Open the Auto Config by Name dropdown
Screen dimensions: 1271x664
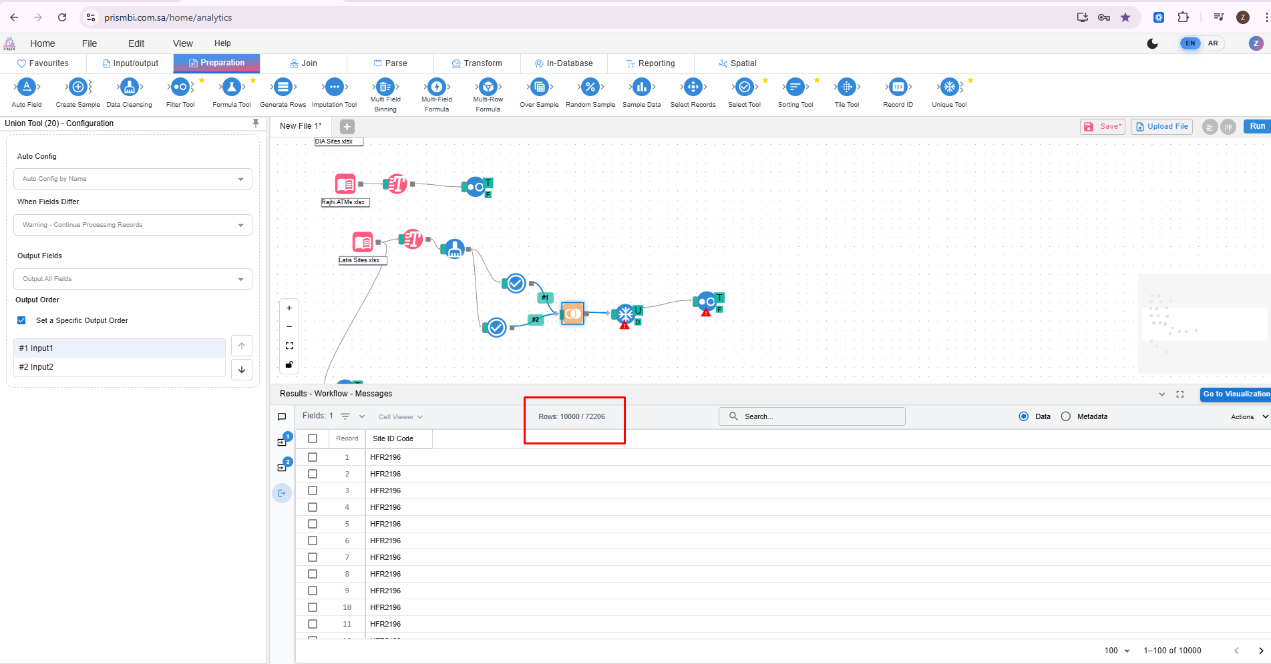132,179
